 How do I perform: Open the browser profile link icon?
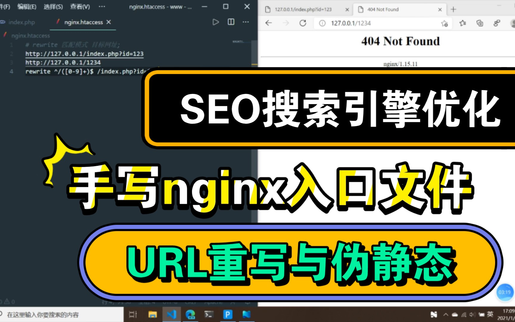click(x=497, y=23)
